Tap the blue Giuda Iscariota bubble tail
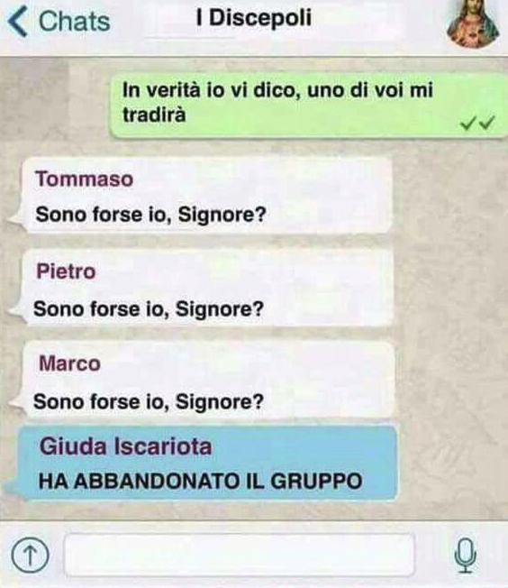Viewport: 508px width, 588px height. [x=14, y=490]
